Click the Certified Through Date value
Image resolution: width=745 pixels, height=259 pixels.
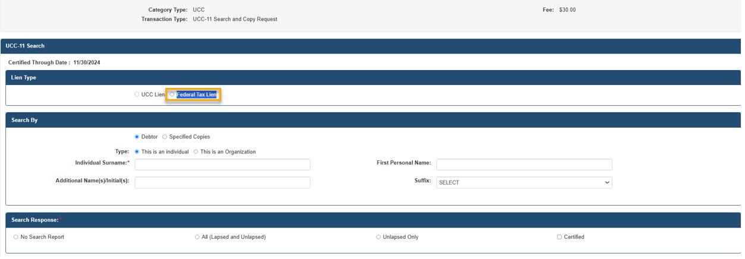87,62
